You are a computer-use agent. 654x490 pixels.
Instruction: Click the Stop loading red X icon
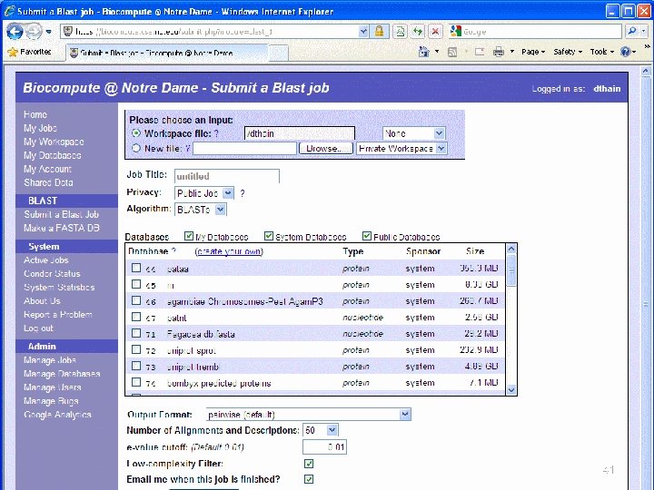435,32
